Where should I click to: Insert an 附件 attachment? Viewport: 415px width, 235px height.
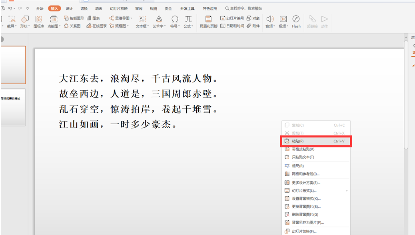(253, 26)
